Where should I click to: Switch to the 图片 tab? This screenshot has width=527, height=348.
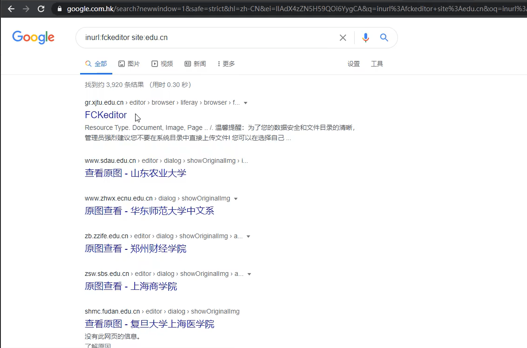click(129, 64)
